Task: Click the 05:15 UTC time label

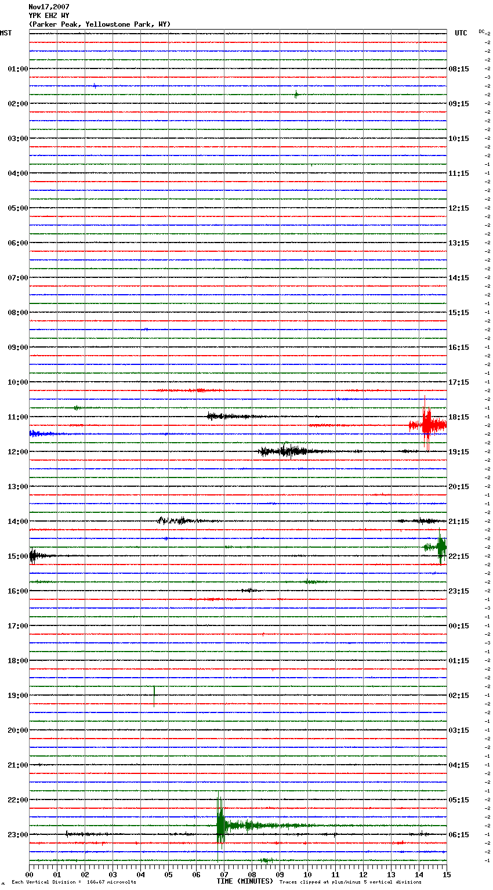Action: 459,800
